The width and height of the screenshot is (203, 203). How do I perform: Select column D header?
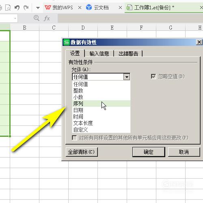tap(83, 28)
